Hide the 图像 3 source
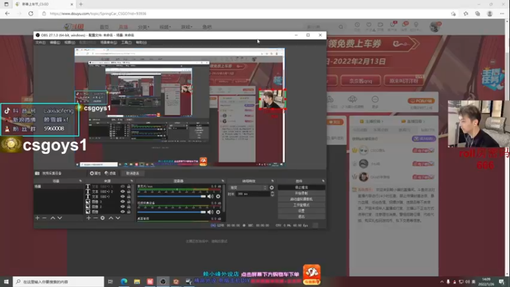The height and width of the screenshot is (287, 510). 122,202
